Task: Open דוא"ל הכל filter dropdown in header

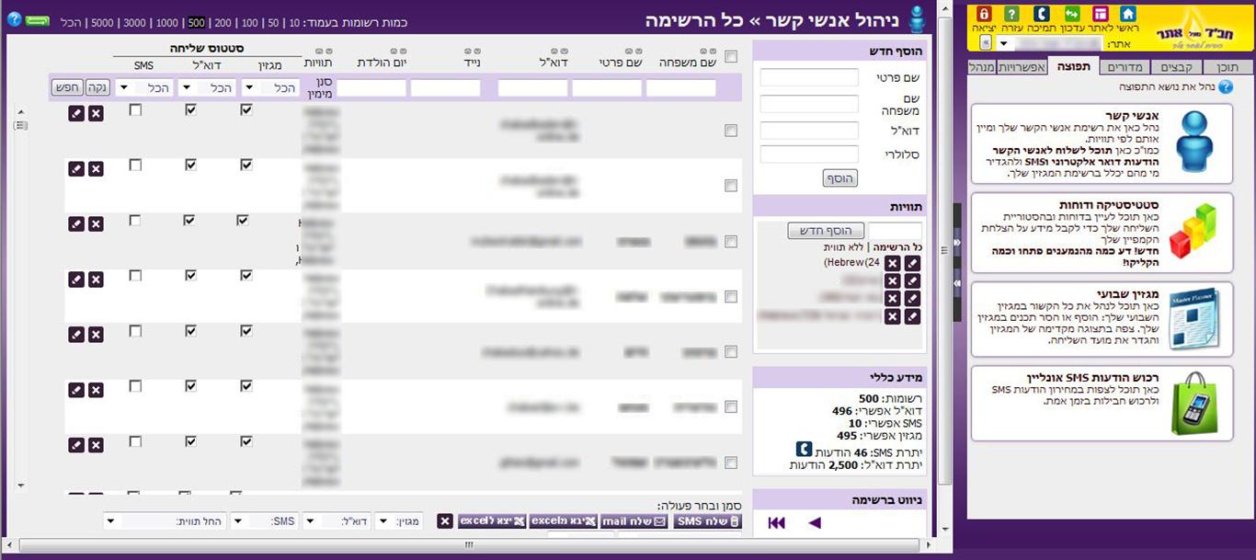Action: [x=205, y=88]
